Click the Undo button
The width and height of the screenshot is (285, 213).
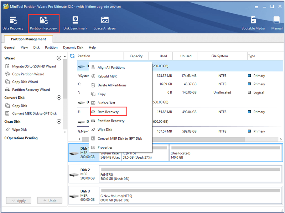pos(50,201)
